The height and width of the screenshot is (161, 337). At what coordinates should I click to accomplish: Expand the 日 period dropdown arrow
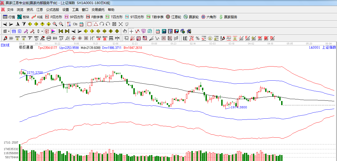coord(8,31)
